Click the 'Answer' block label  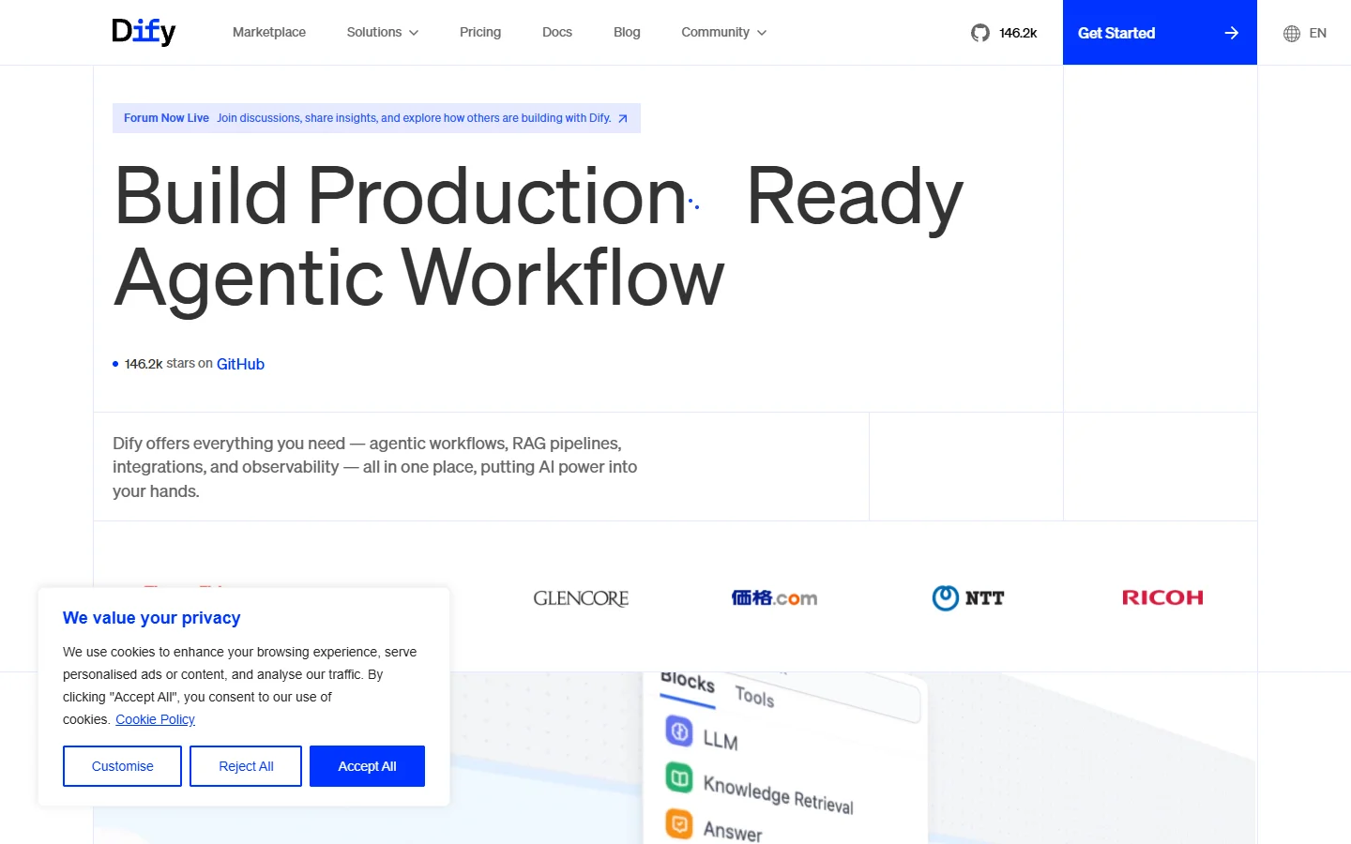[x=733, y=832]
